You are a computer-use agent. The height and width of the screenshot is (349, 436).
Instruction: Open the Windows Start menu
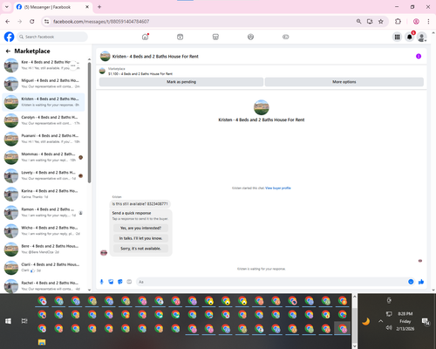pyautogui.click(x=8, y=321)
